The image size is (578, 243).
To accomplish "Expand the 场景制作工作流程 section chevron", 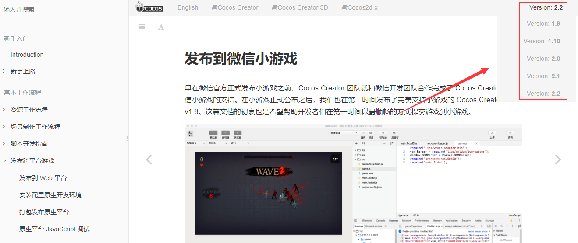I will point(4,127).
